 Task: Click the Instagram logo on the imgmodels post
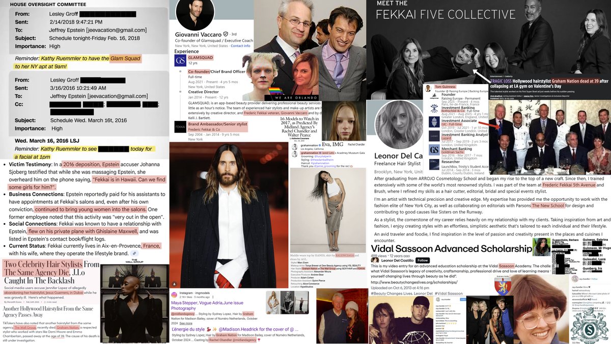(x=174, y=294)
